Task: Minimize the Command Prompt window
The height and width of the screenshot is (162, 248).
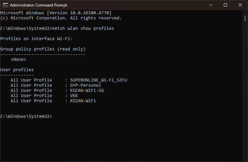Action: [210, 5]
